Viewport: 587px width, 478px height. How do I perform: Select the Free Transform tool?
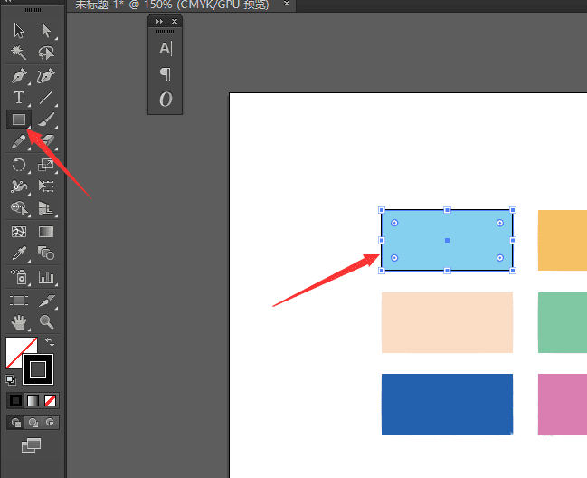[46, 186]
